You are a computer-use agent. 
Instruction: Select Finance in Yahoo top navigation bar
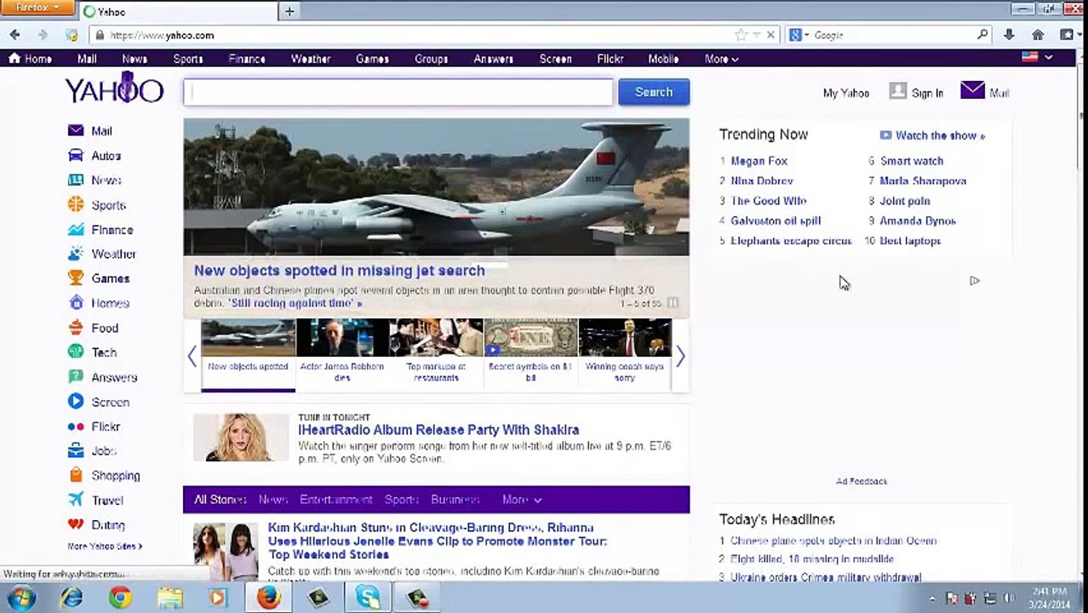[x=247, y=59]
